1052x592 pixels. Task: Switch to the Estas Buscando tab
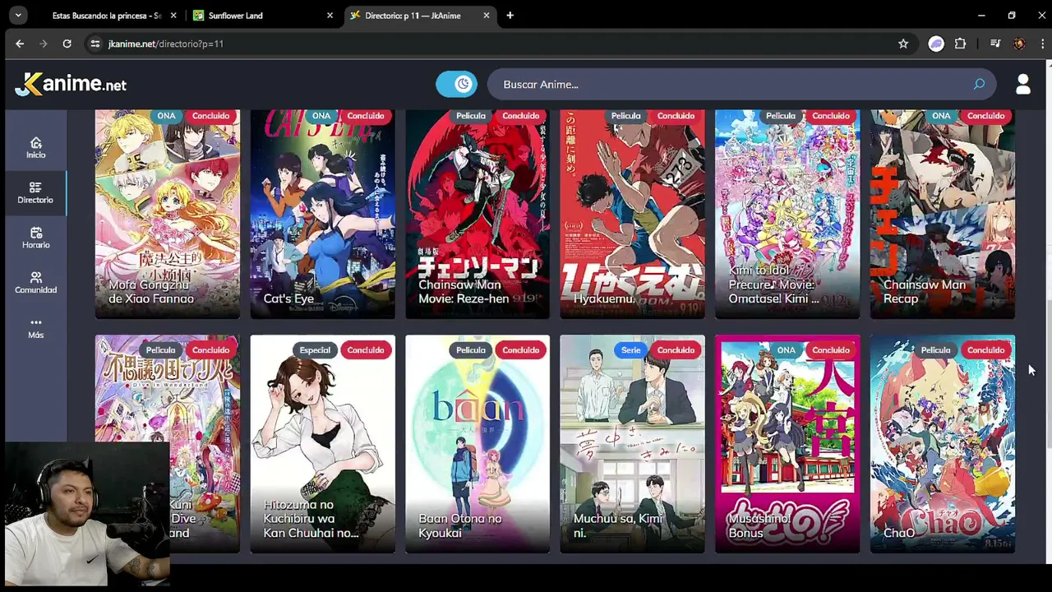point(107,16)
